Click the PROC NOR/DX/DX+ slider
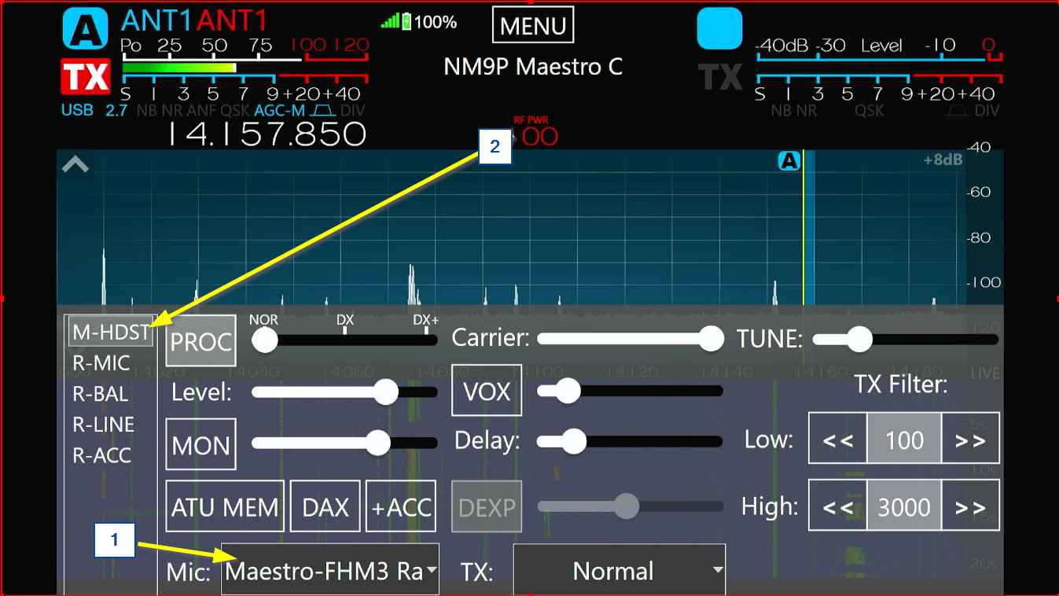 point(344,340)
